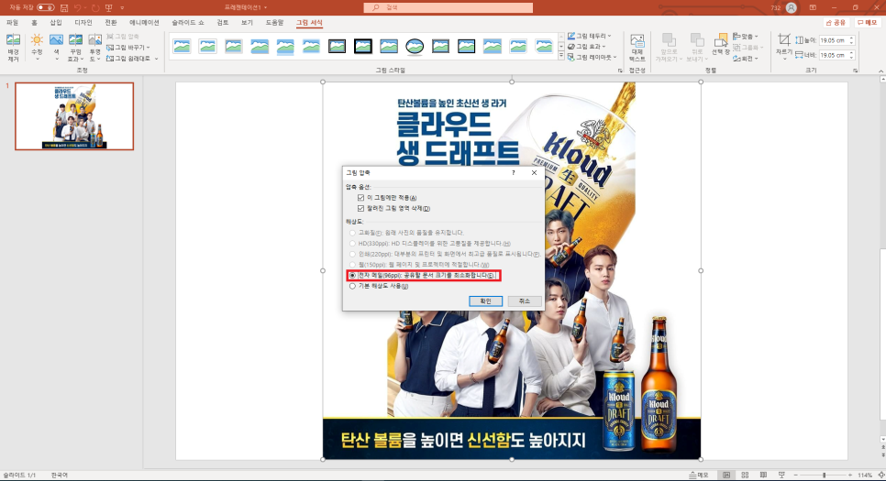The width and height of the screenshot is (886, 481).
Task: Click the ribbon display options icon
Action: point(813,8)
